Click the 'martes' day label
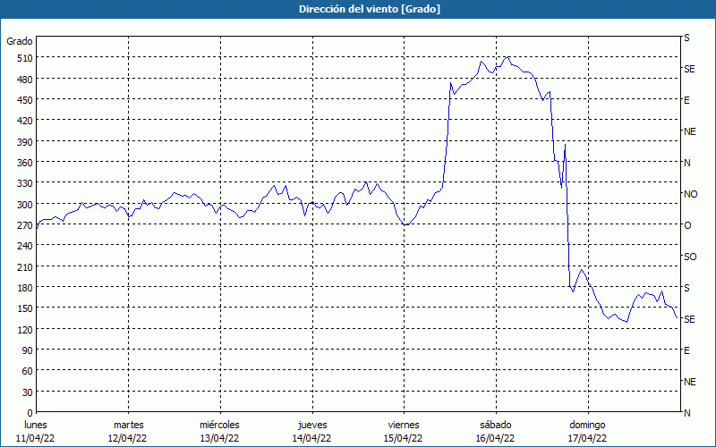The height and width of the screenshot is (447, 716). (x=128, y=425)
